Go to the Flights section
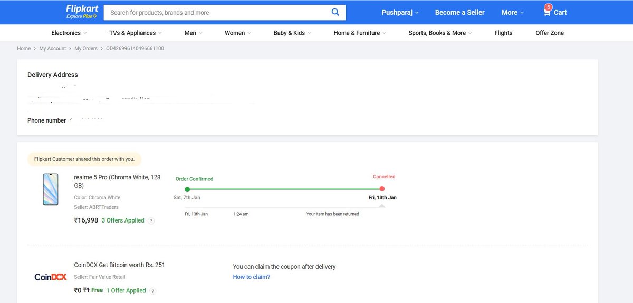The width and height of the screenshot is (633, 303). 503,33
